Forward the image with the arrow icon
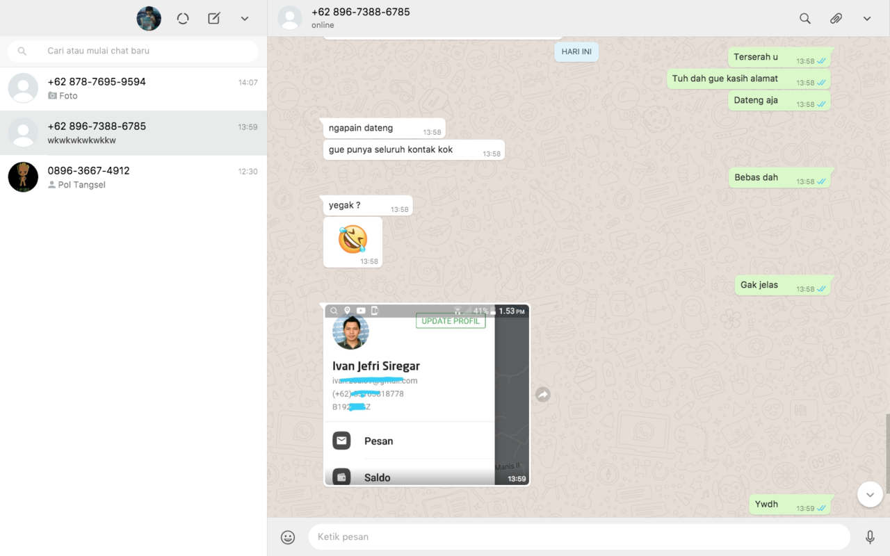Screen dimensions: 890x556 543,395
